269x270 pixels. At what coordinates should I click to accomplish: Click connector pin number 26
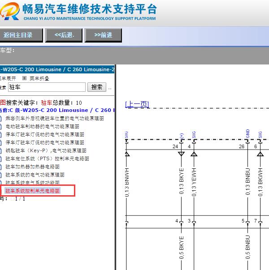coord(242,146)
